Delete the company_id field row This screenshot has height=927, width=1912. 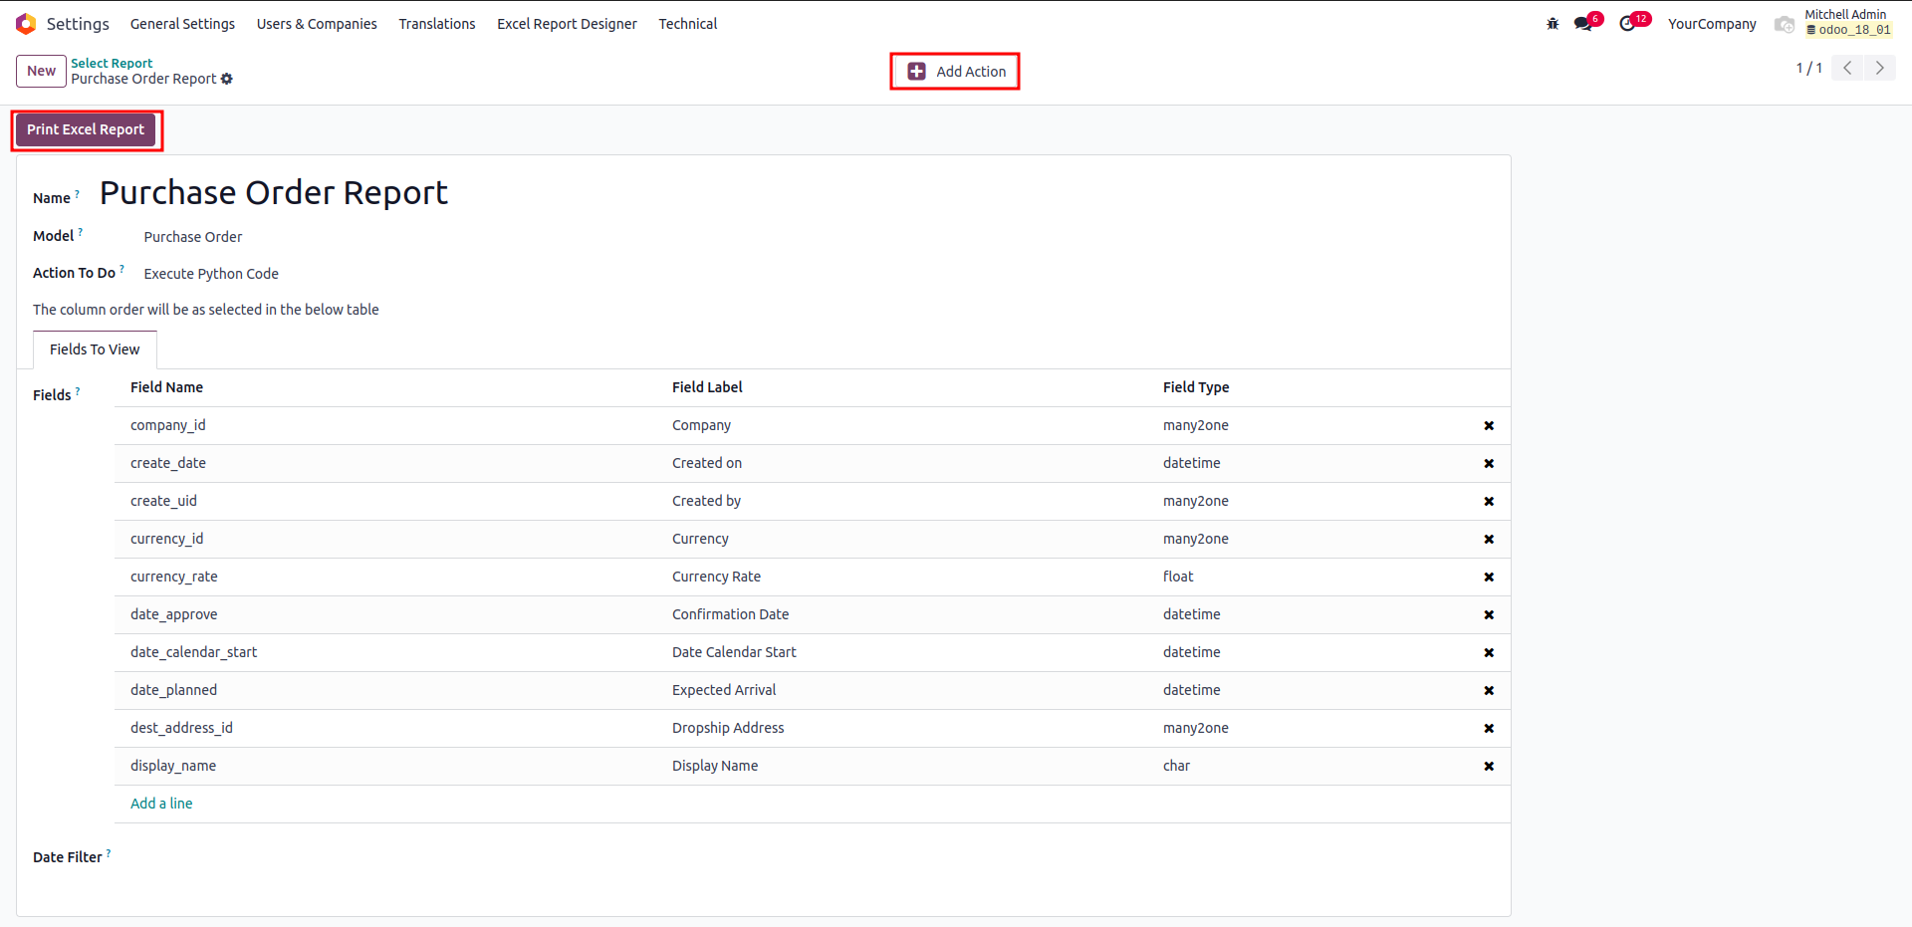coord(1489,426)
